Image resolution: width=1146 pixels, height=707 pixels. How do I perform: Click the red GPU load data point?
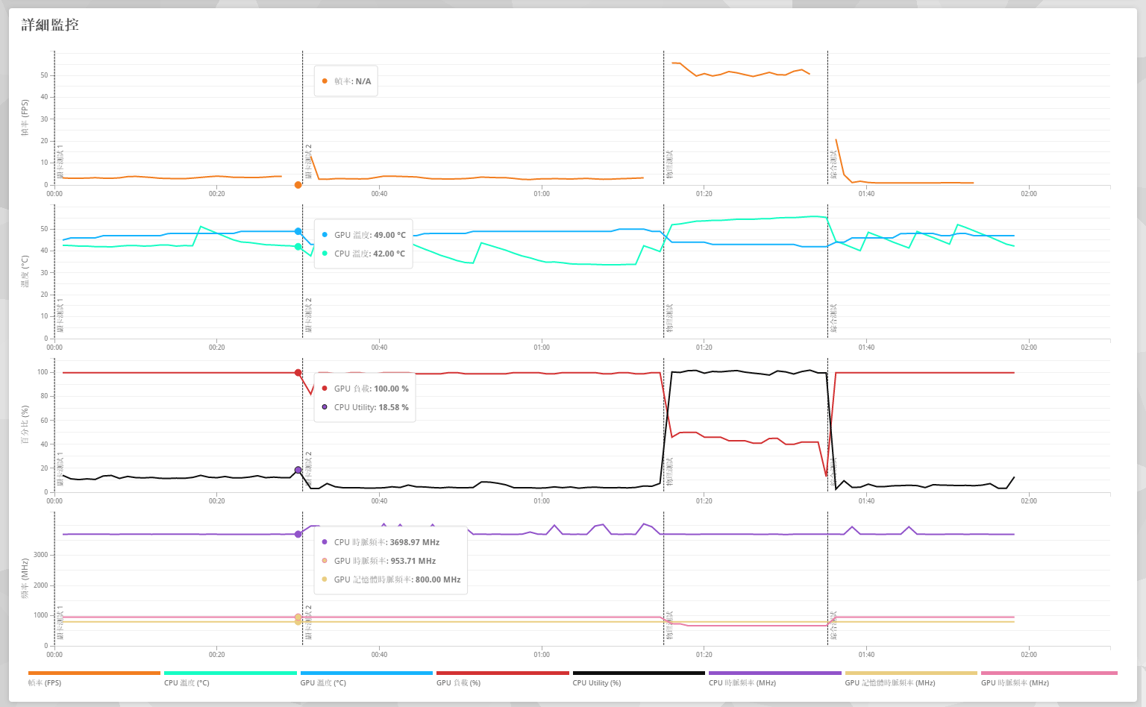point(298,373)
